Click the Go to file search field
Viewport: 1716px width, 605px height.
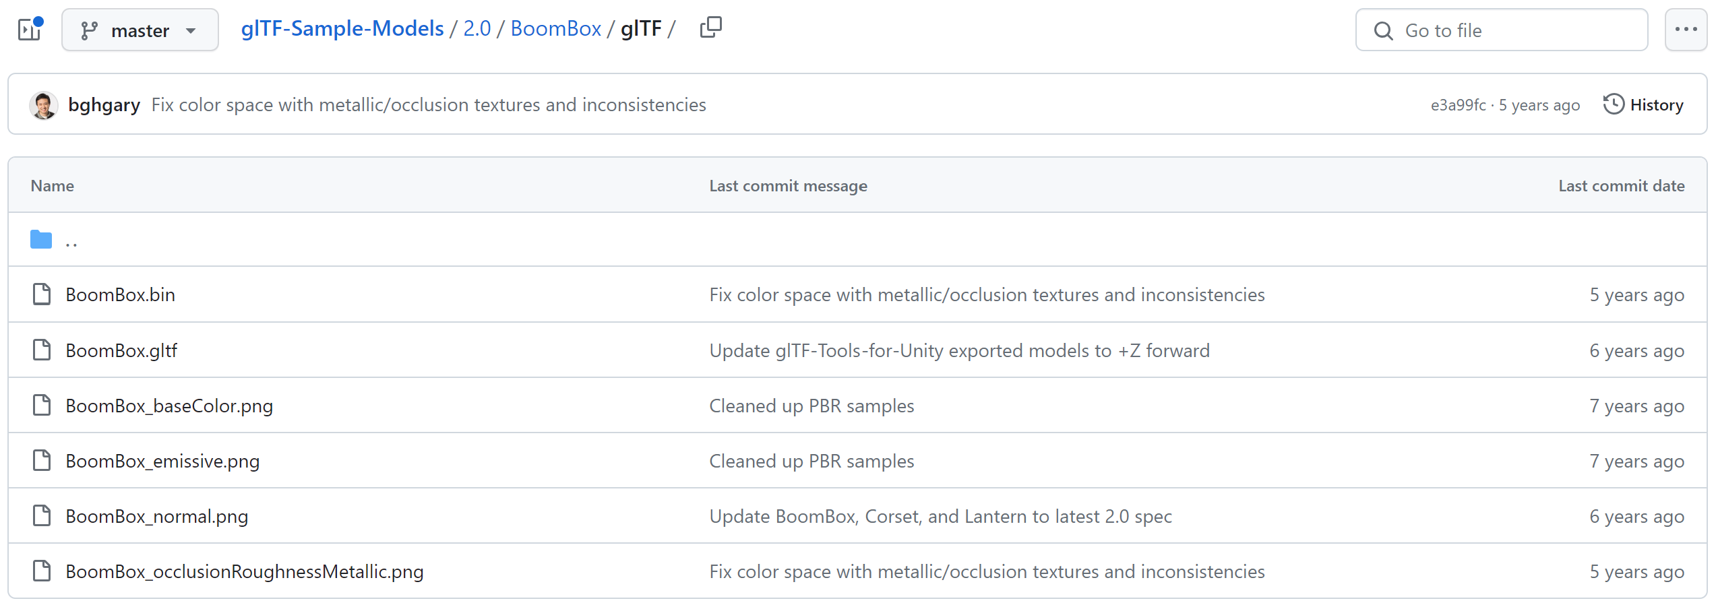[1502, 30]
